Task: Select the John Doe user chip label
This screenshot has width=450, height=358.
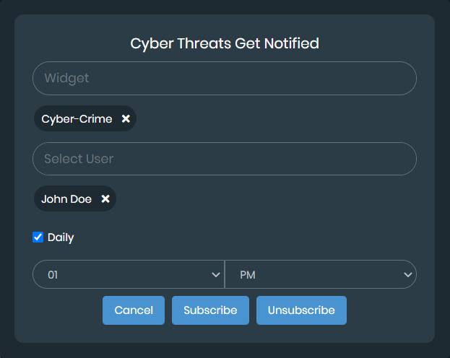Action: (x=66, y=199)
